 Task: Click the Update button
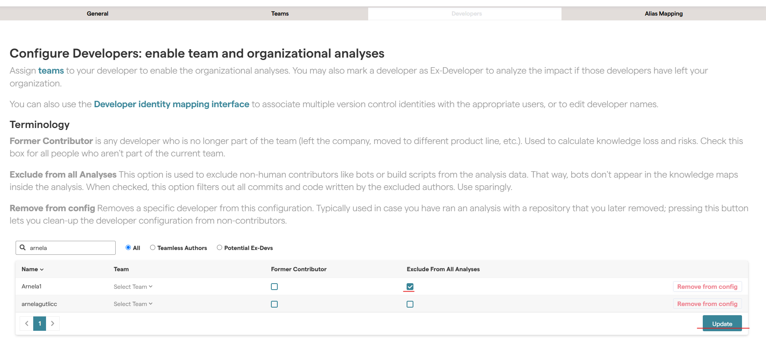pyautogui.click(x=722, y=323)
